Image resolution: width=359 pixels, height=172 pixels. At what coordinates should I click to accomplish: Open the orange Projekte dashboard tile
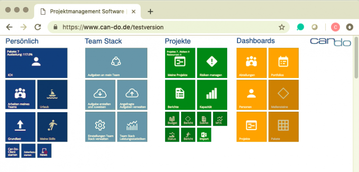coord(251,127)
